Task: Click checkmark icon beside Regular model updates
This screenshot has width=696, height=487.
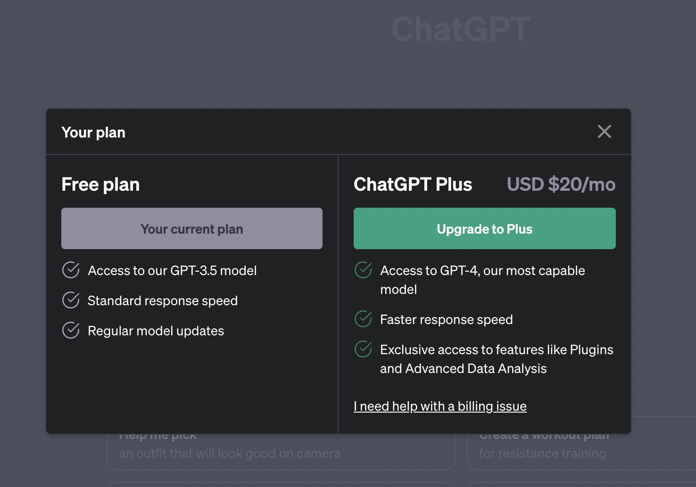Action: pos(71,331)
